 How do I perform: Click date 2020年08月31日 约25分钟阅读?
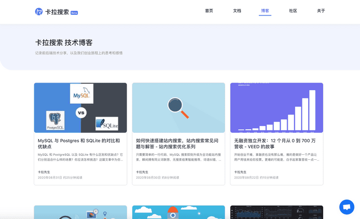point(60,178)
